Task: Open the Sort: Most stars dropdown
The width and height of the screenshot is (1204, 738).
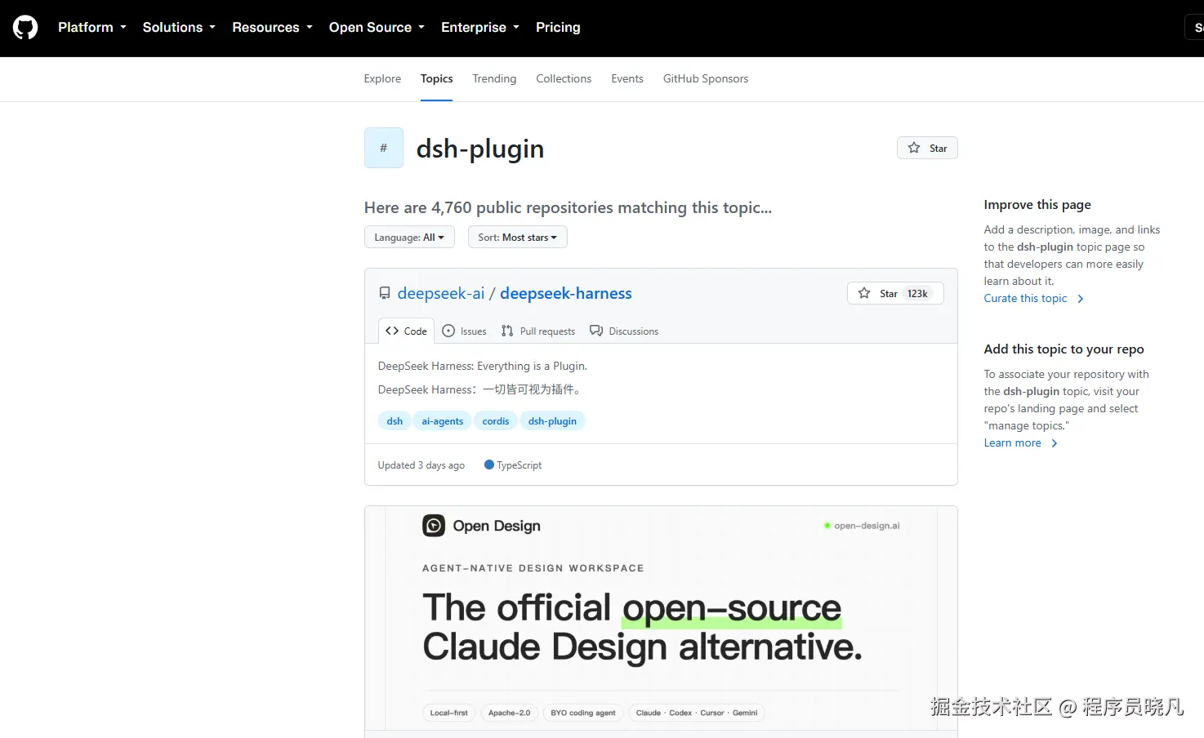Action: (x=517, y=238)
